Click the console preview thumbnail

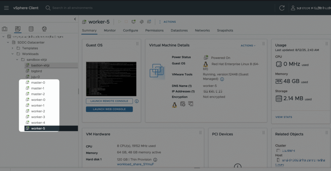(x=111, y=79)
